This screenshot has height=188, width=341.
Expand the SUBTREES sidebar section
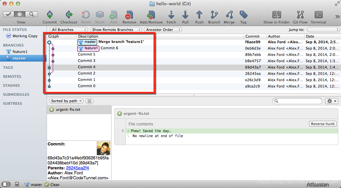click(x=12, y=103)
